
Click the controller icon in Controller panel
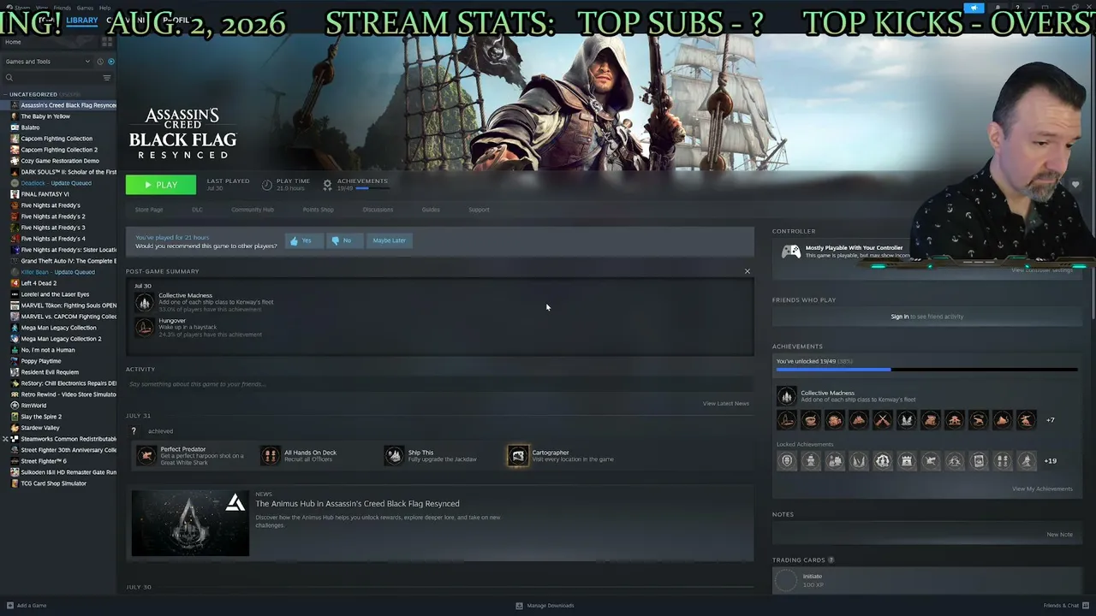pos(791,252)
